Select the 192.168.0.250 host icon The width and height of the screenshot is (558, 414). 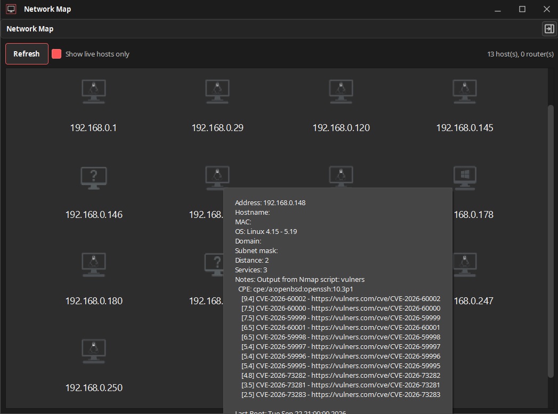pos(94,352)
